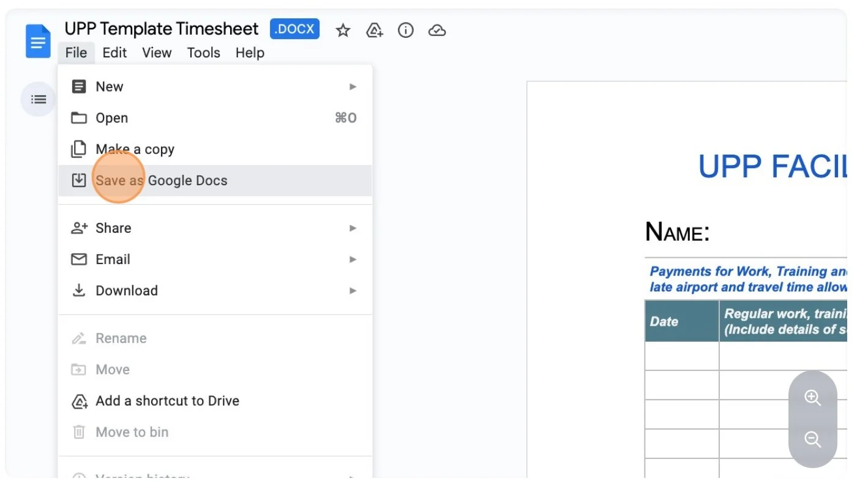Choose Open from the File menu
Viewport: 857px width, 484px height.
[x=215, y=118]
